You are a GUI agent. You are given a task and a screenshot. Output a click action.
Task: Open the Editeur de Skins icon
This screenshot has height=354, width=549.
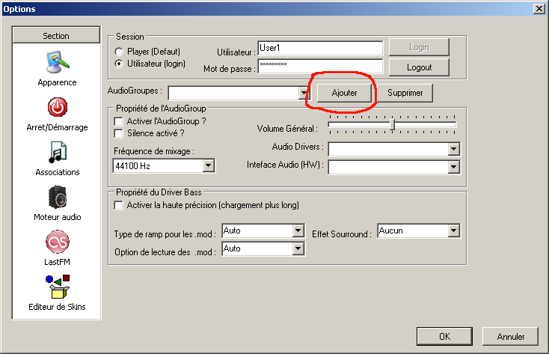tap(57, 287)
